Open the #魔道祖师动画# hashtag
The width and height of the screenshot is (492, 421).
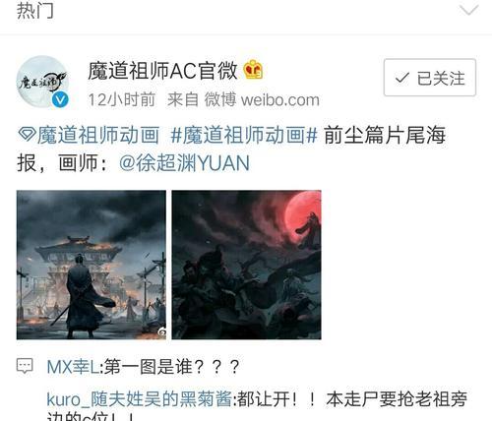[244, 135]
